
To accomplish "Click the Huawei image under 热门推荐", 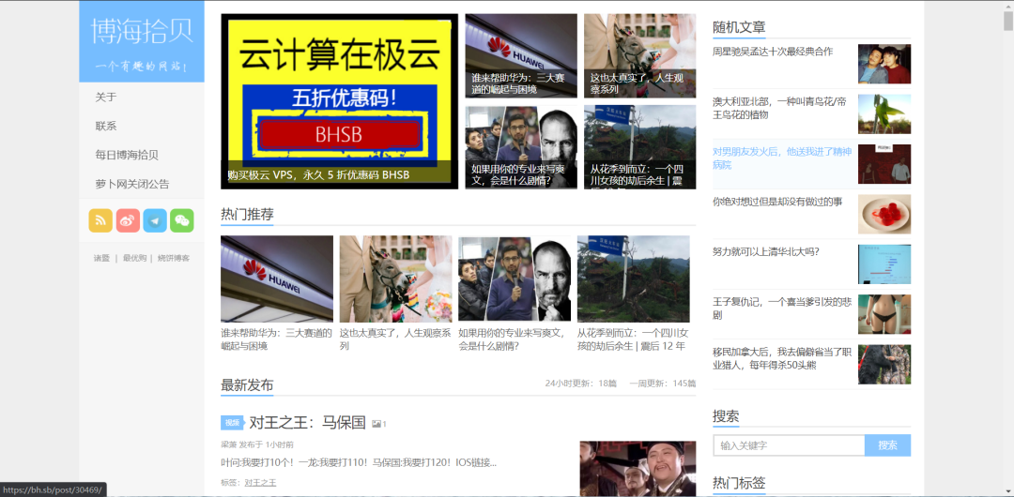I will pos(277,279).
